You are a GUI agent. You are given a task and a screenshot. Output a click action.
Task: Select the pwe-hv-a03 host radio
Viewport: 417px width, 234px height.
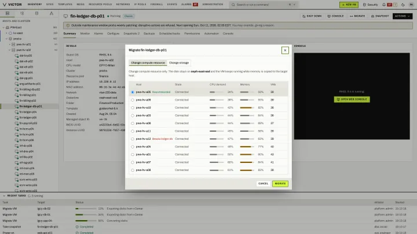click(x=133, y=116)
